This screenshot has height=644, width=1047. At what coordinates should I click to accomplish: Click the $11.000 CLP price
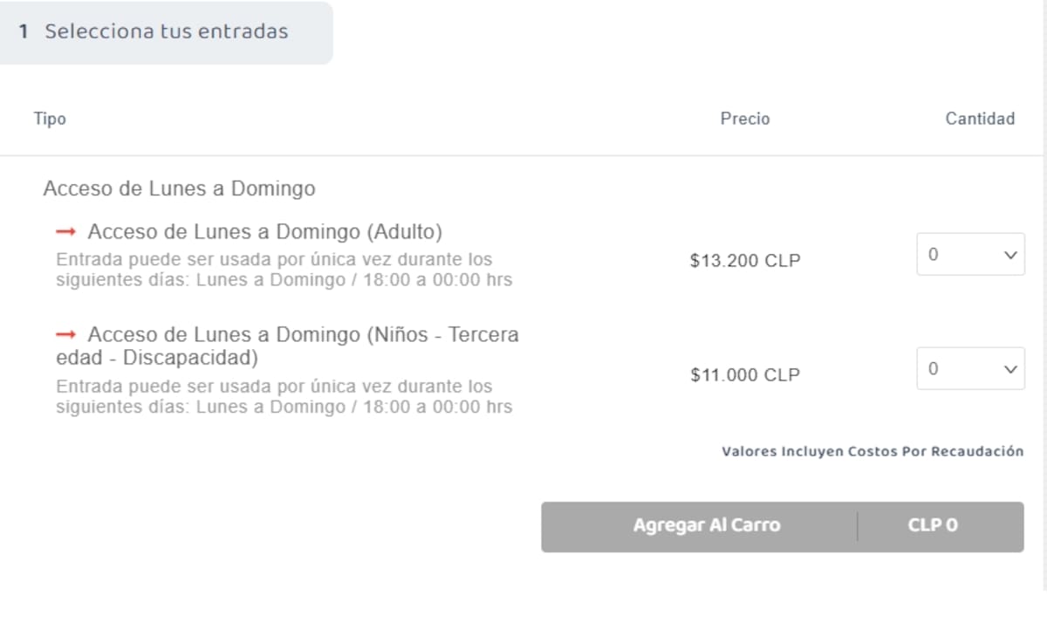(745, 375)
